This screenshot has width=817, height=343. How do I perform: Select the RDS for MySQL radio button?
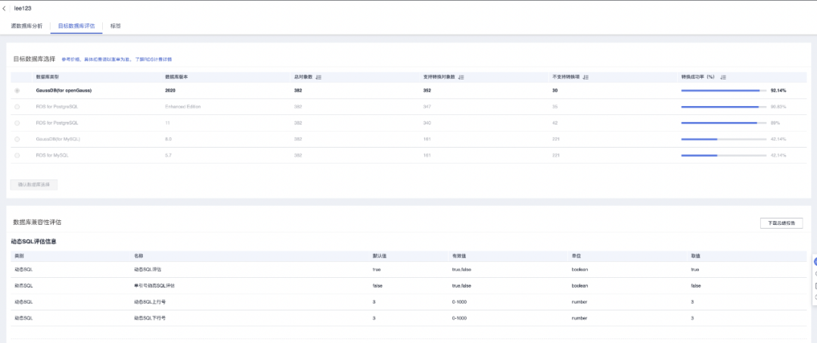17,155
